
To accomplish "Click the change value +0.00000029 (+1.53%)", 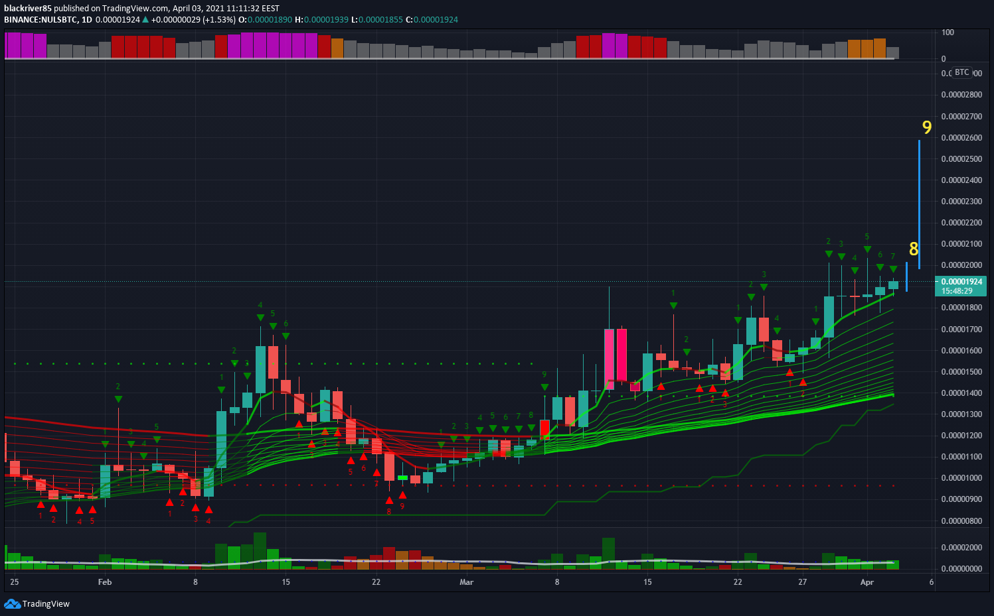I will click(193, 20).
